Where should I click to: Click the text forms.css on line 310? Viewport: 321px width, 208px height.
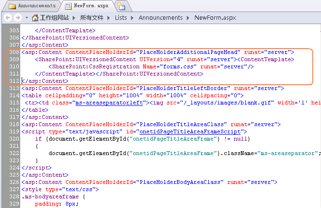(178, 66)
